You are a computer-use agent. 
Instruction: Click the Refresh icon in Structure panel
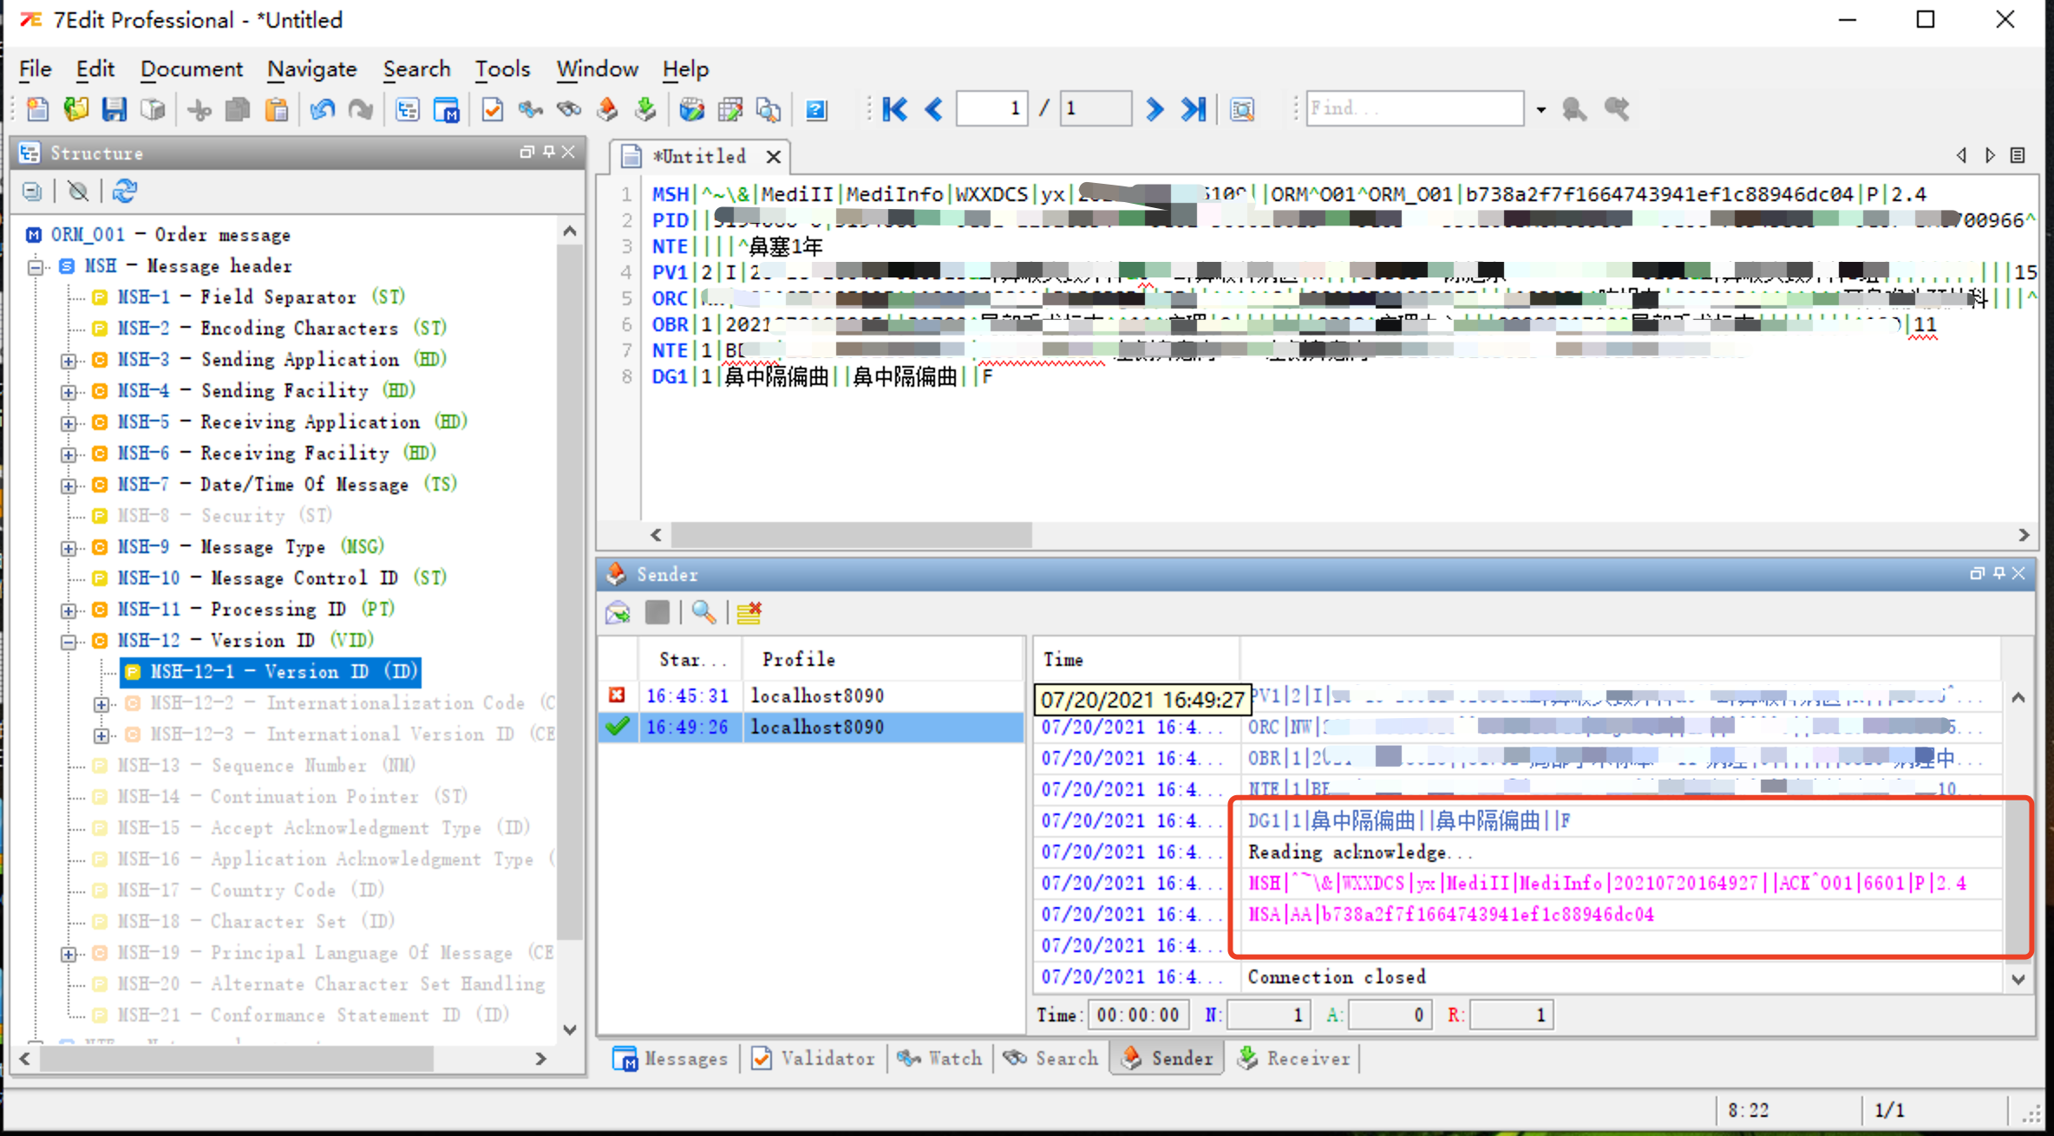pyautogui.click(x=125, y=191)
